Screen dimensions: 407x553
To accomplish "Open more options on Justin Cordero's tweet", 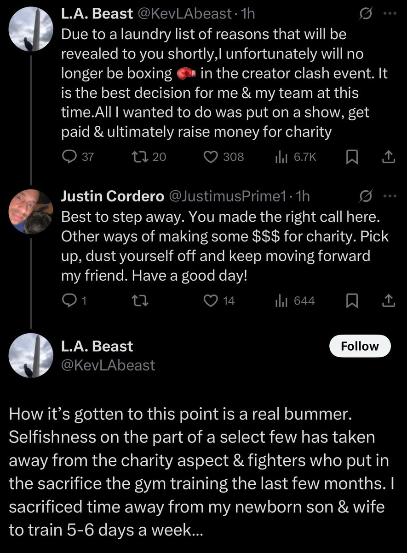I will [389, 195].
